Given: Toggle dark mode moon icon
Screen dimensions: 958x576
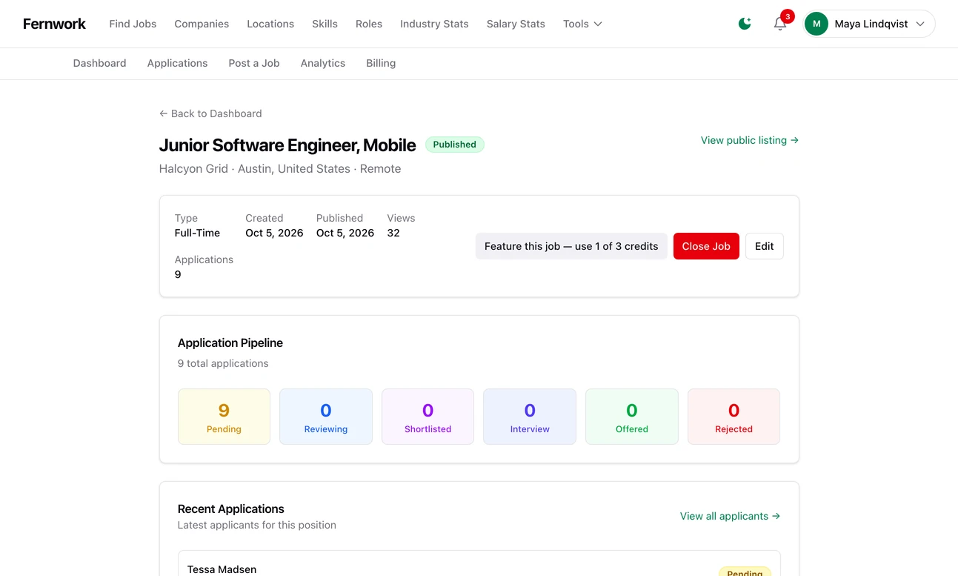Looking at the screenshot, I should click(x=745, y=24).
